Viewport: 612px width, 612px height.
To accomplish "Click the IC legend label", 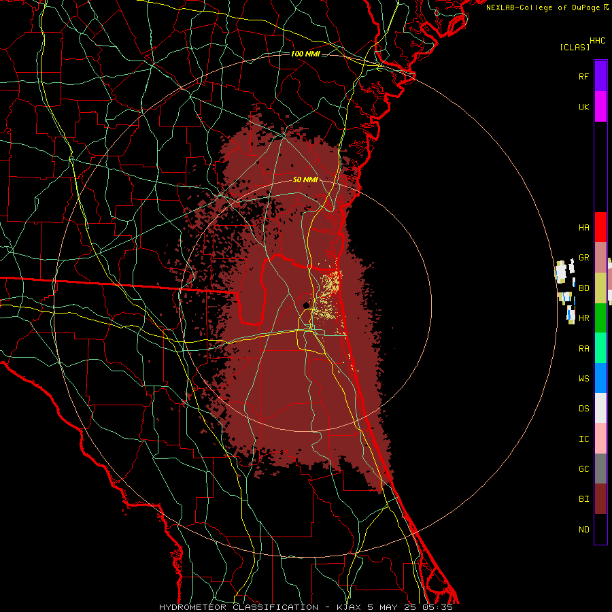I will 583,439.
